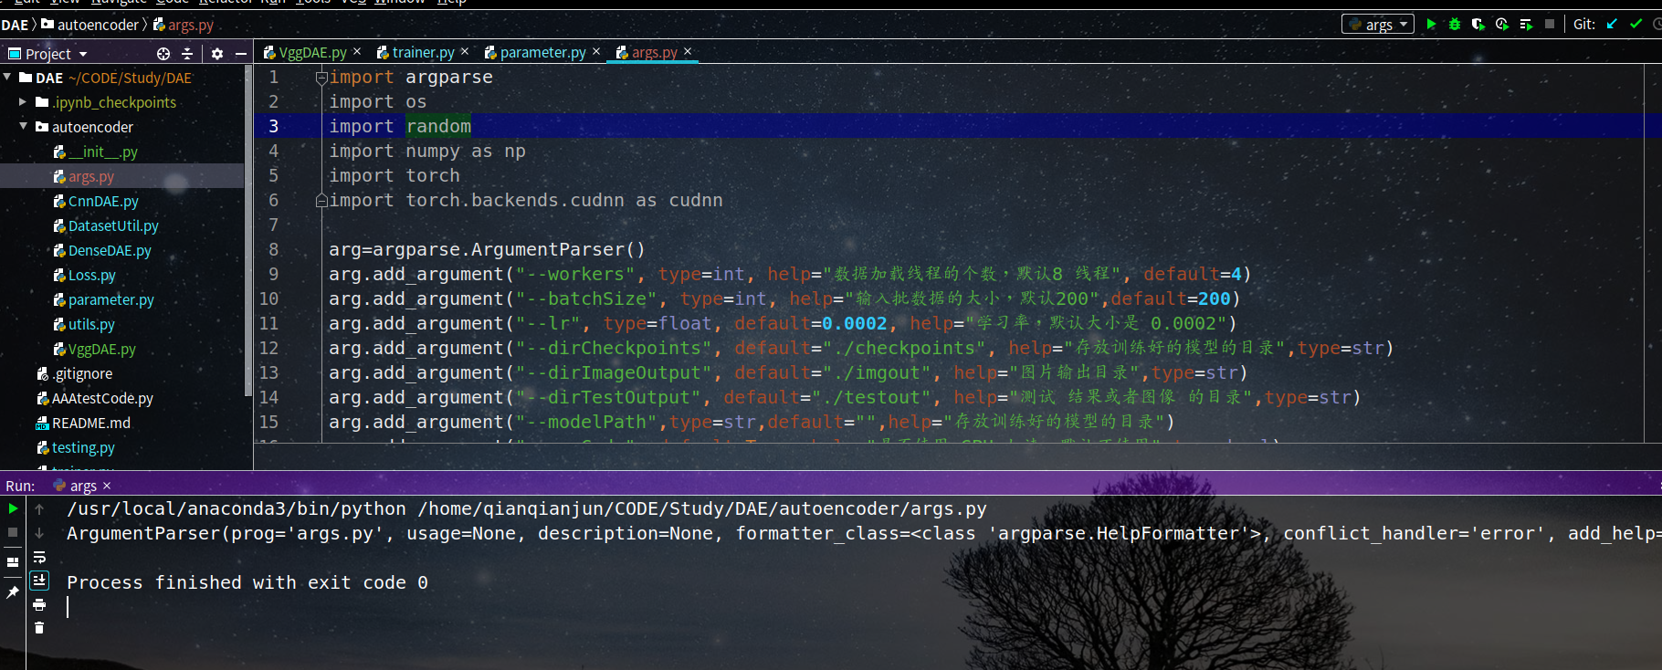This screenshot has width=1662, height=670.
Task: Open Project panel settings gear
Action: point(217,54)
